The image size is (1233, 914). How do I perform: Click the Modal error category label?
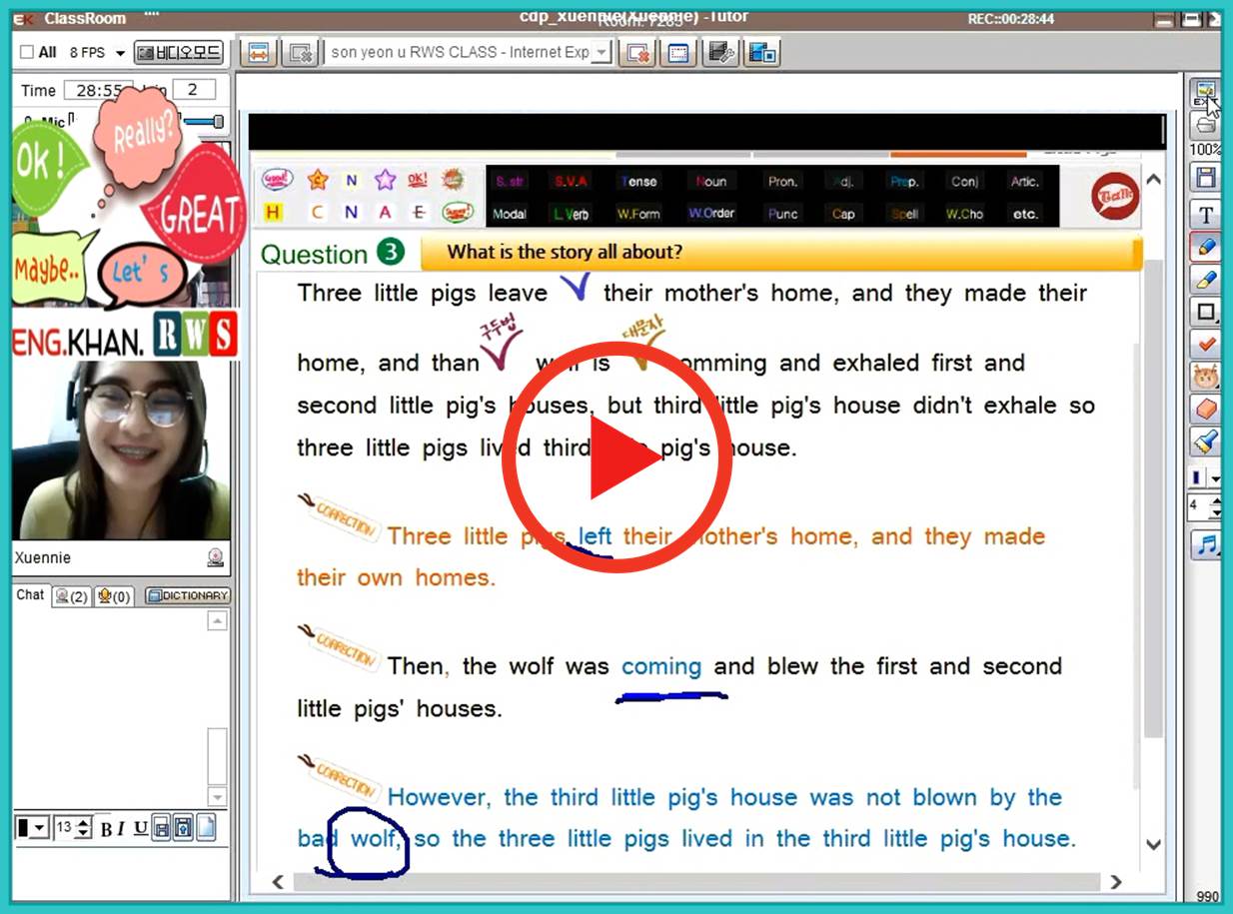click(510, 214)
